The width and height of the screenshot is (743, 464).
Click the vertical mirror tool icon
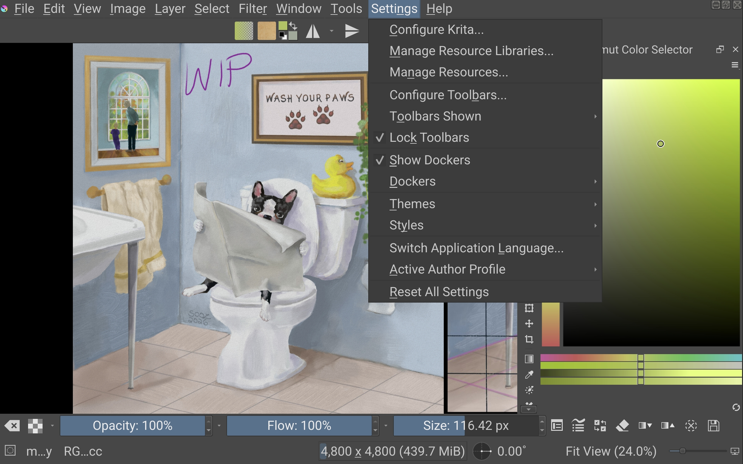(x=352, y=31)
